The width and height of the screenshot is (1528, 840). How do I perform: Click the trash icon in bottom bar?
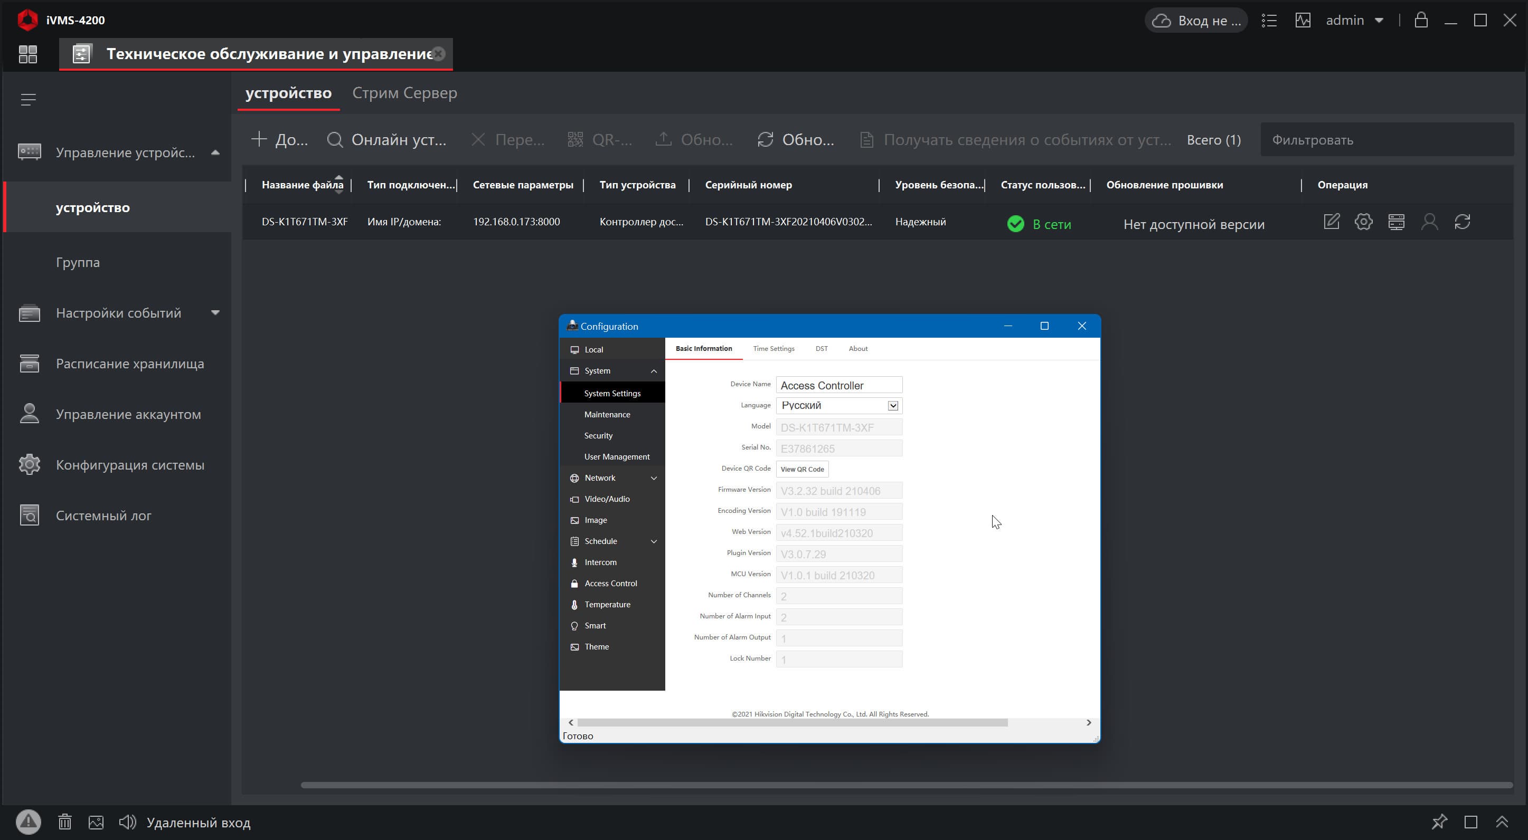(x=64, y=822)
